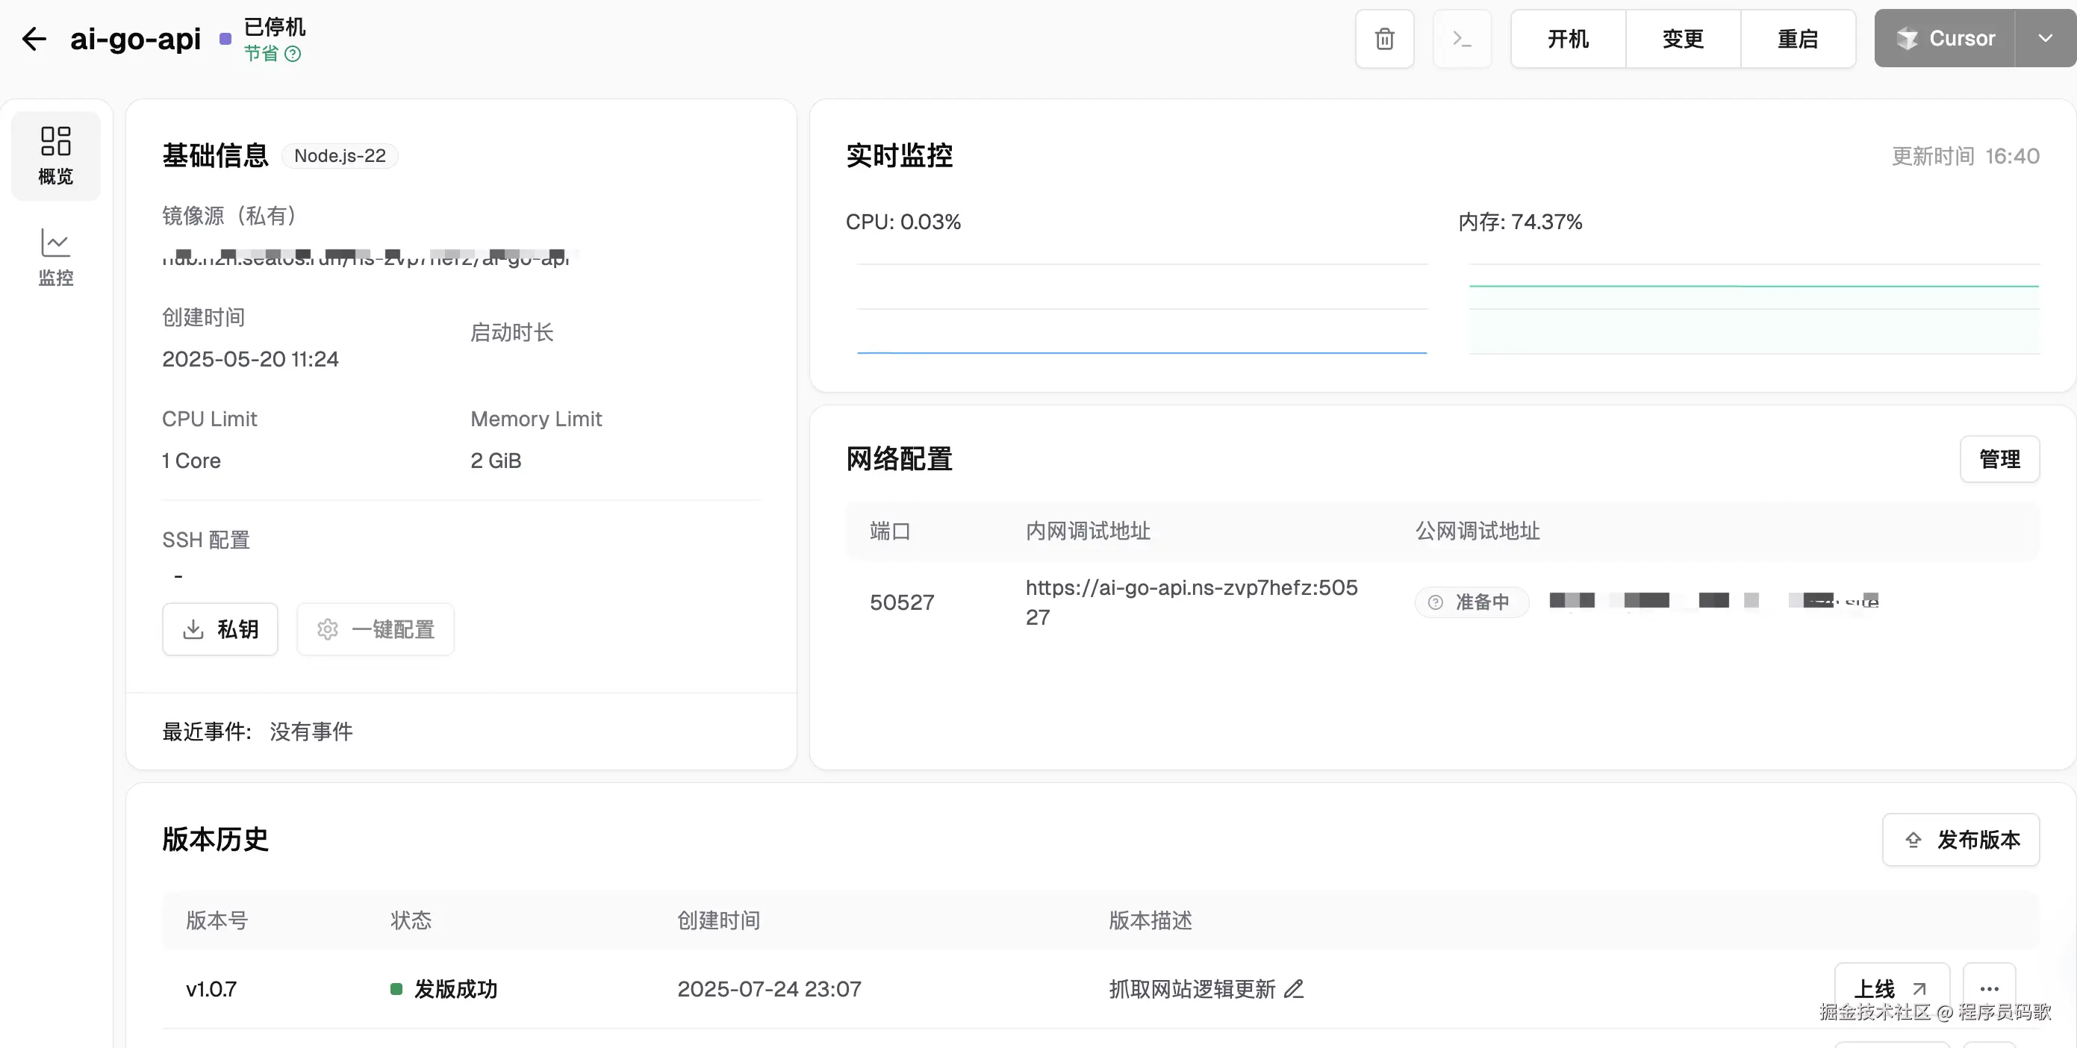
Task: Open the terminal icon button
Action: pos(1462,39)
